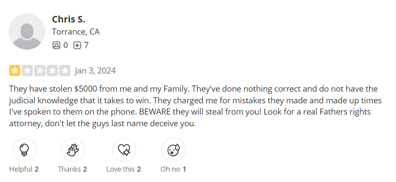Select the Oh no shocked face icon
Image resolution: width=396 pixels, height=182 pixels.
tap(173, 150)
